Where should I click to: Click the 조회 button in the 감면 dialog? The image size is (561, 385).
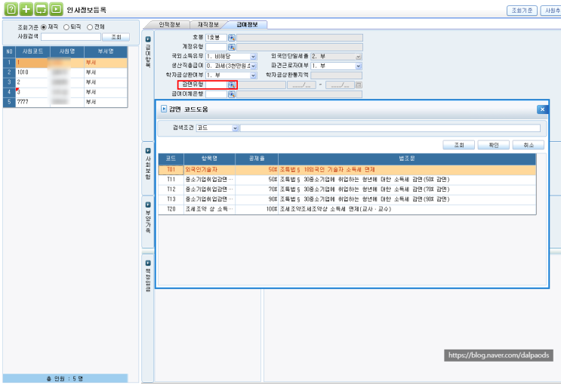tap(458, 145)
